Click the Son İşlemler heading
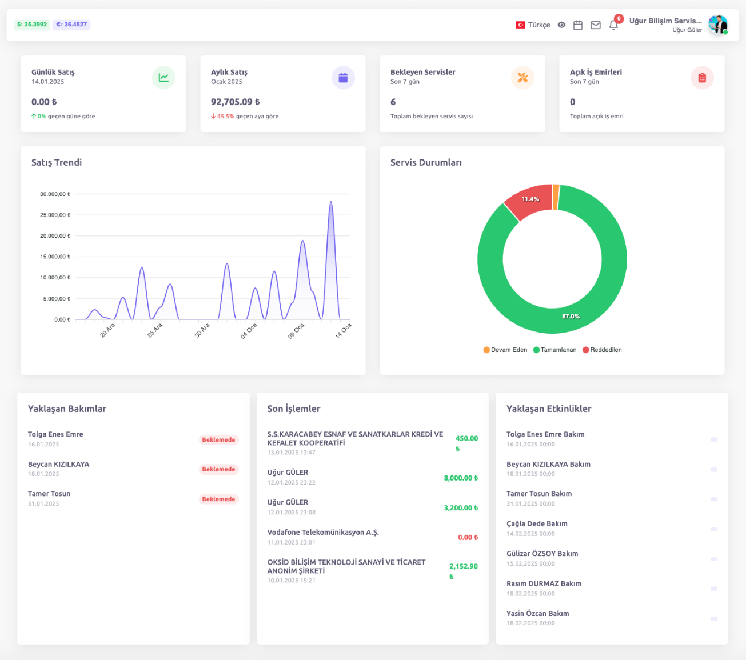This screenshot has width=746, height=660. coord(294,409)
